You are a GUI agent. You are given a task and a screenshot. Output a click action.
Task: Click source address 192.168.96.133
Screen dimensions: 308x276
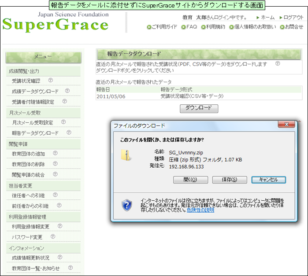(186, 167)
